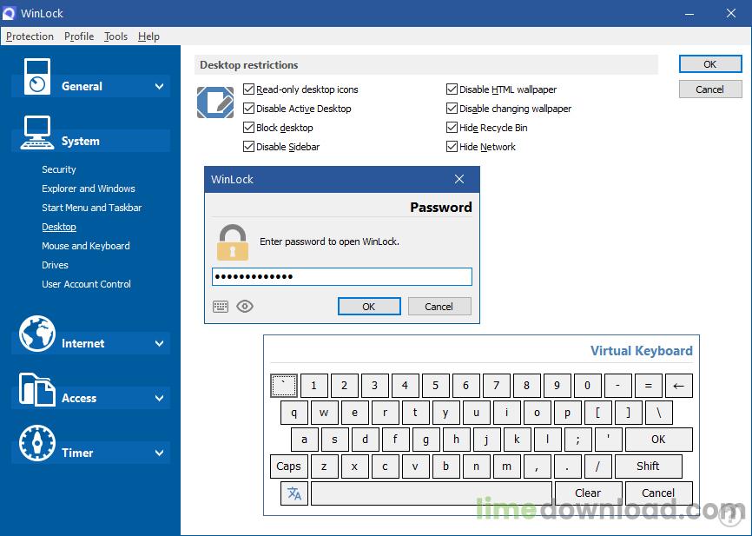This screenshot has height=536, width=752.
Task: Expand the Internet section chevron
Action: tap(159, 343)
